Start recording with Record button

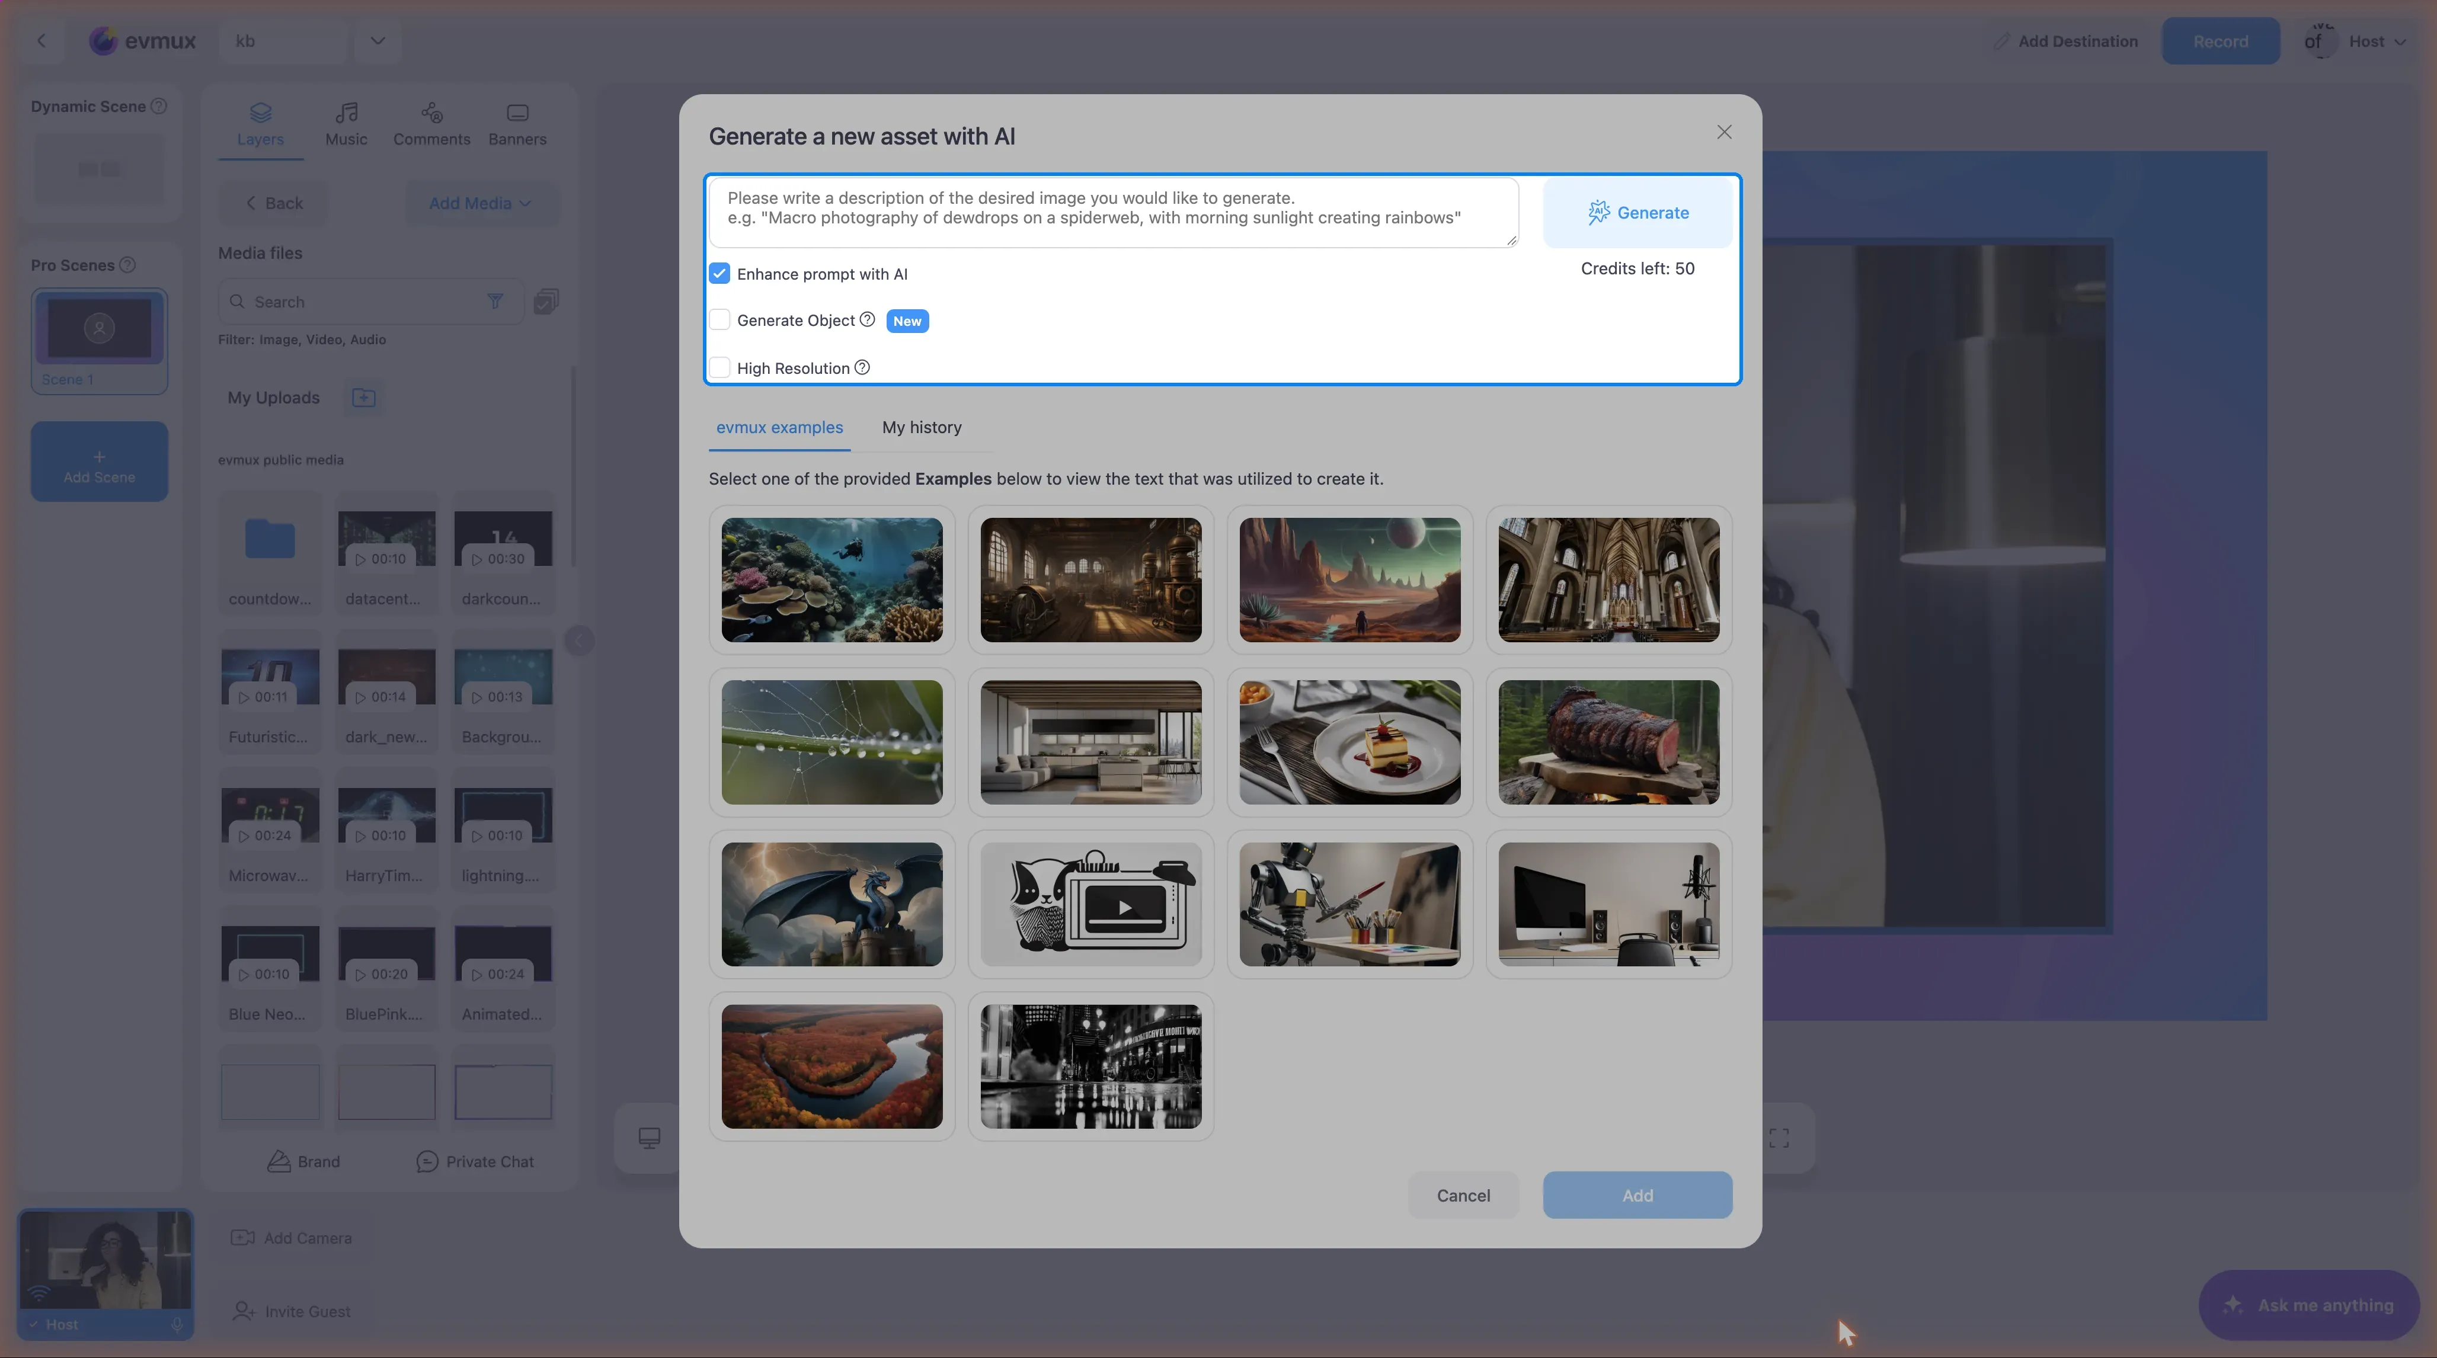2220,41
